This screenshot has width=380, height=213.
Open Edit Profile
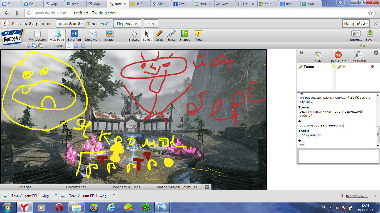(x=359, y=57)
